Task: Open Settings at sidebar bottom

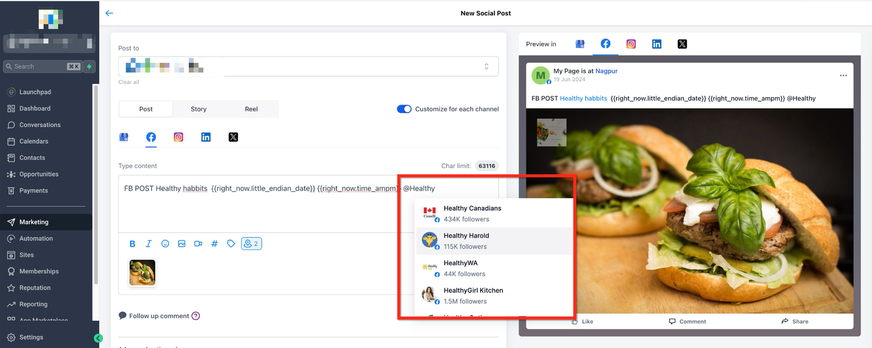Action: point(31,337)
